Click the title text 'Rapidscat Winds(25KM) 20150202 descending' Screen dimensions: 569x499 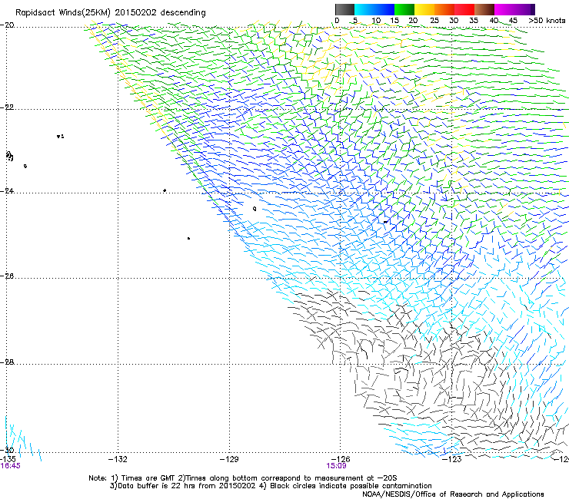pos(111,12)
